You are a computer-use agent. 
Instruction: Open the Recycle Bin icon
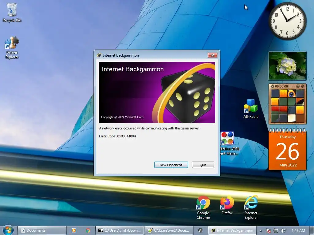point(12,13)
